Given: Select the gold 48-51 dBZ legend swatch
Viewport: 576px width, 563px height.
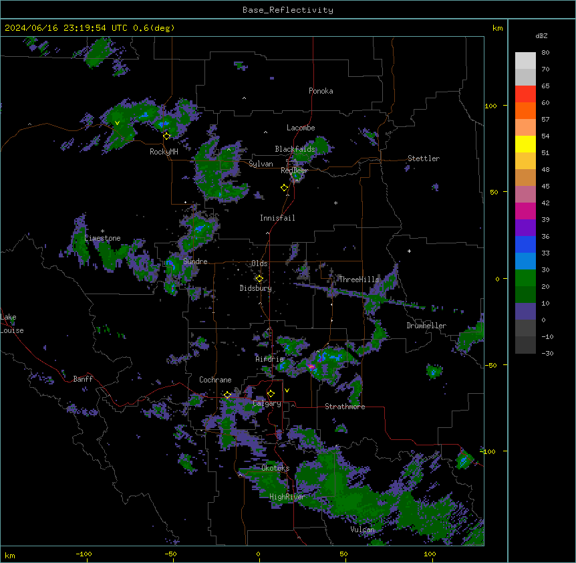Looking at the screenshot, I should point(525,161).
